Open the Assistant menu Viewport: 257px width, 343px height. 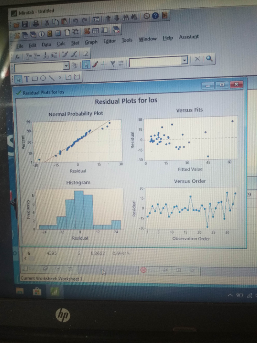[189, 37]
